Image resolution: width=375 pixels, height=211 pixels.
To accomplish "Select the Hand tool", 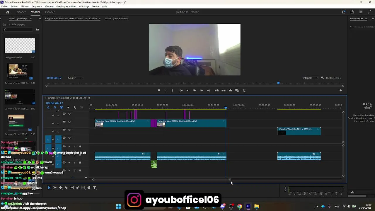I will tap(89, 188).
